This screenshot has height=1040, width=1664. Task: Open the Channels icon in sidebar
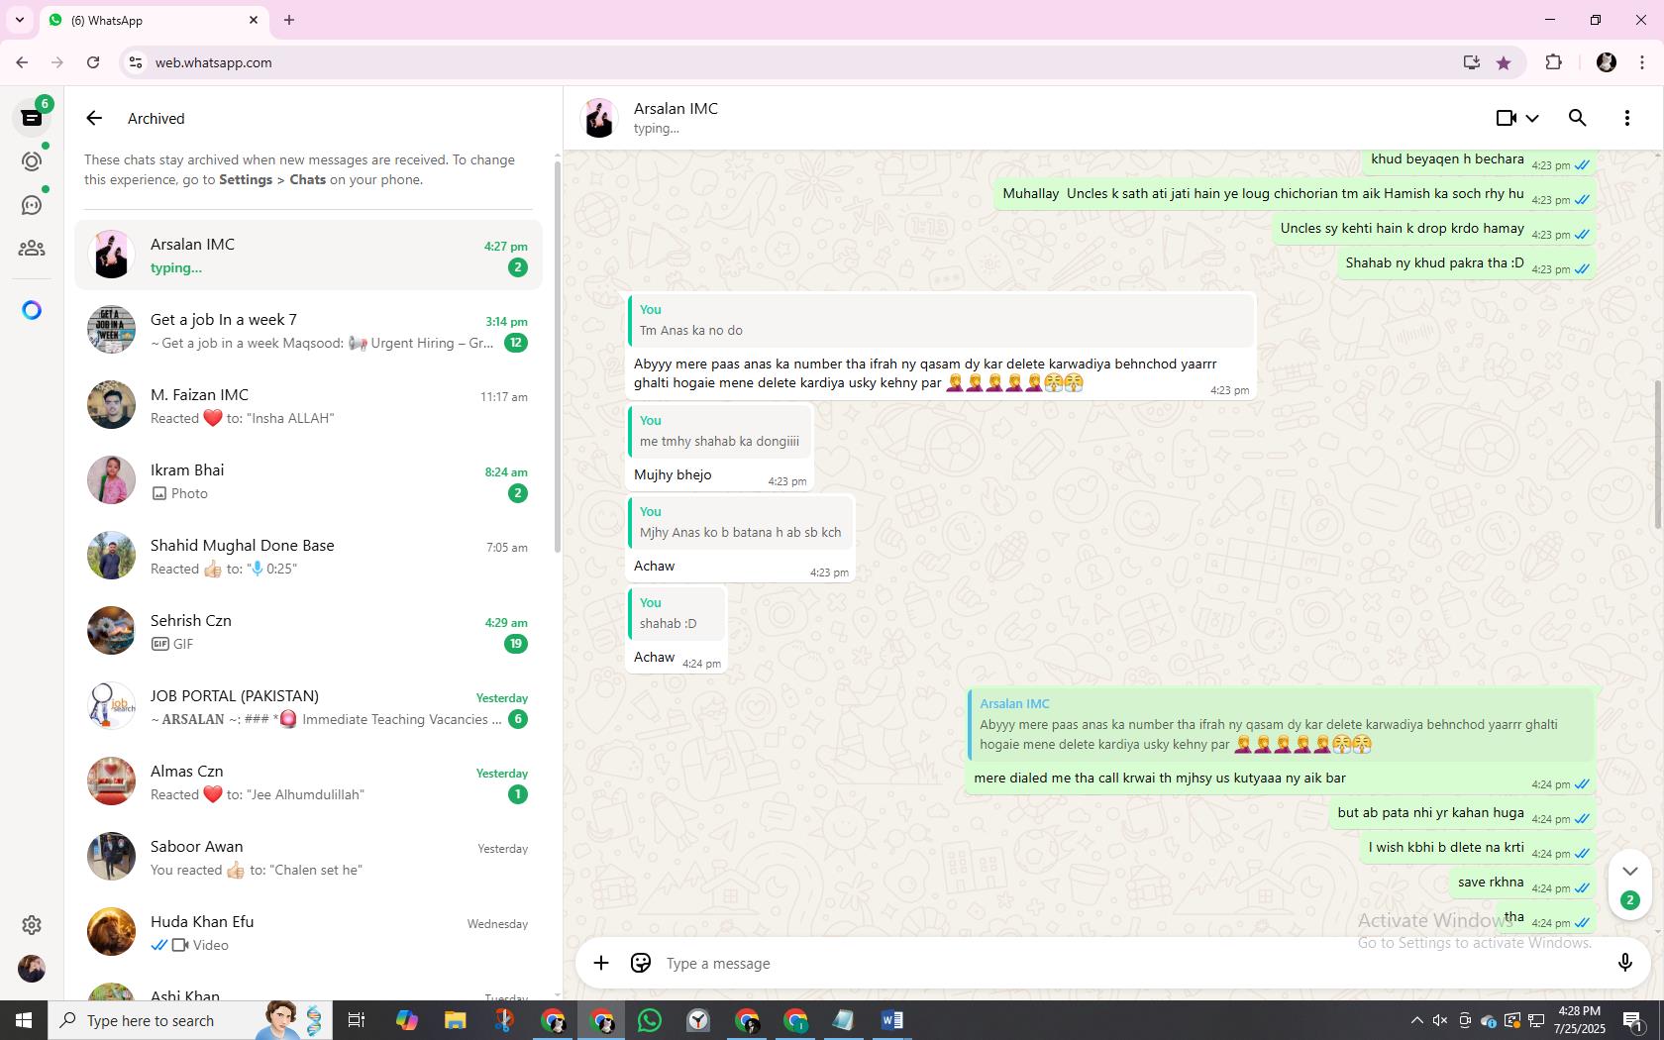click(32, 205)
